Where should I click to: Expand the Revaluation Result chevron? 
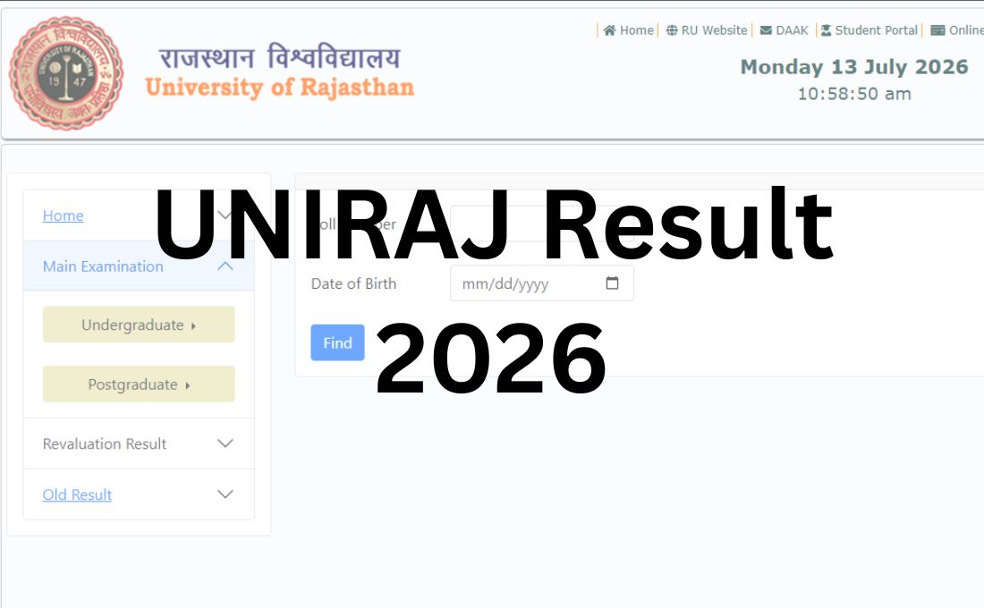point(225,443)
